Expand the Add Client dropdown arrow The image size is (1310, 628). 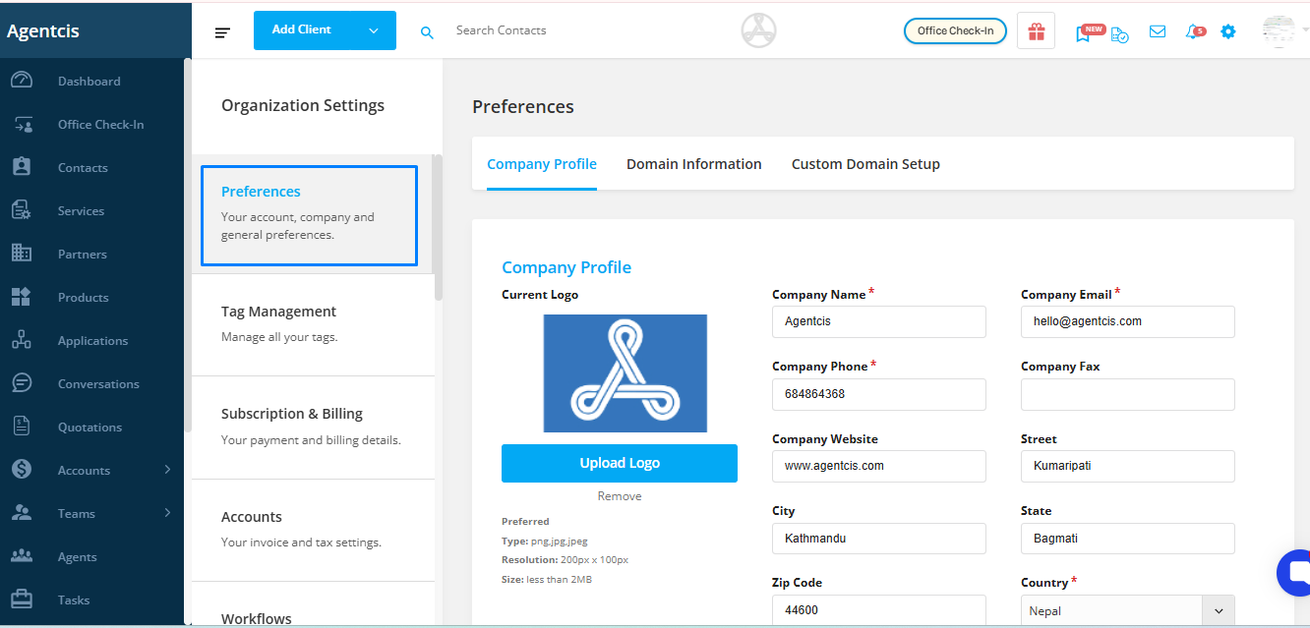tap(374, 30)
